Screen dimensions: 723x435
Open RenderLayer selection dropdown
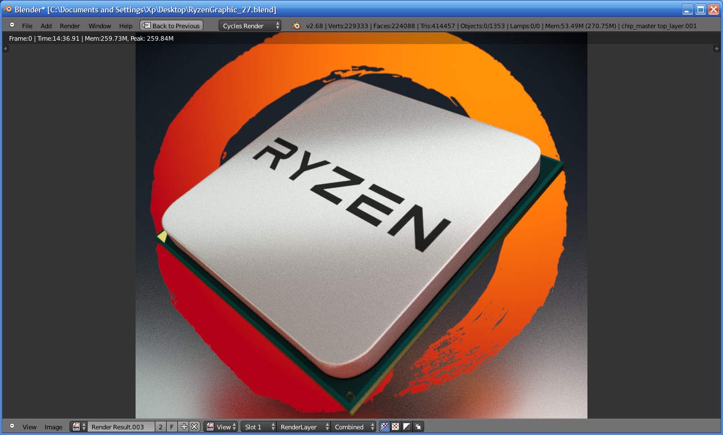click(303, 427)
